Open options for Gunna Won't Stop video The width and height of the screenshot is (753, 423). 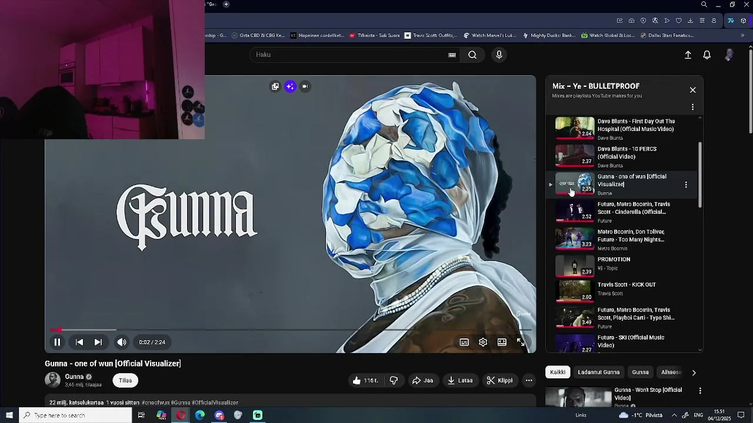point(700,391)
